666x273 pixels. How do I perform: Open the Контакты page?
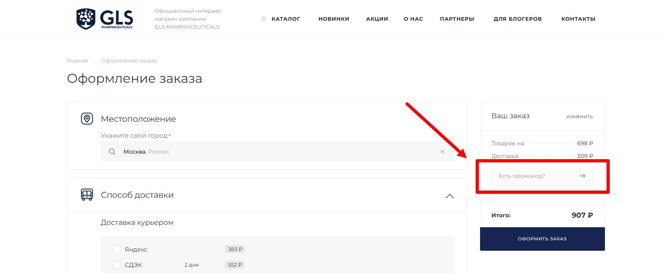578,19
